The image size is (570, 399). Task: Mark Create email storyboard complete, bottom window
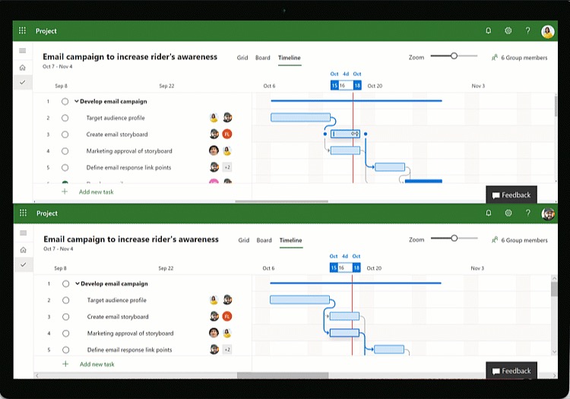point(66,317)
